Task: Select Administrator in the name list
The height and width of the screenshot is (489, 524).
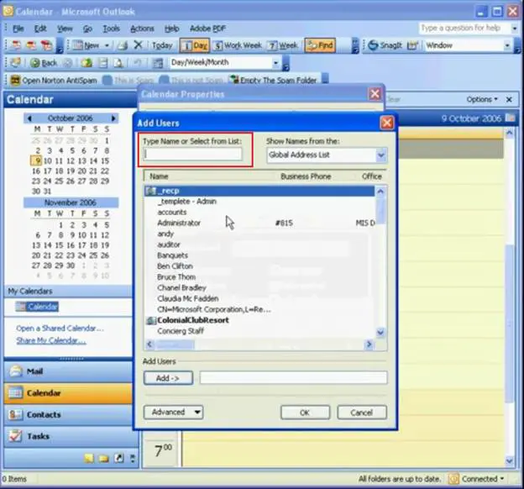Action: point(259,223)
